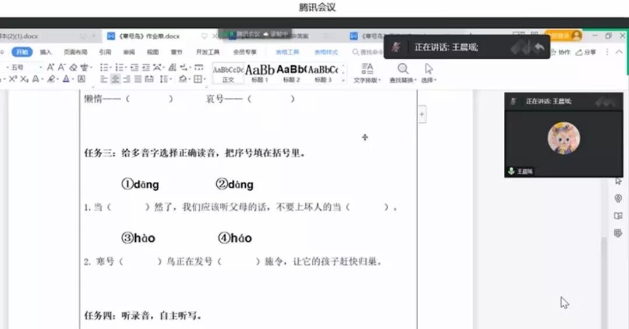Click the sort icon in paragraph group
The width and height of the screenshot is (629, 329).
point(172,67)
